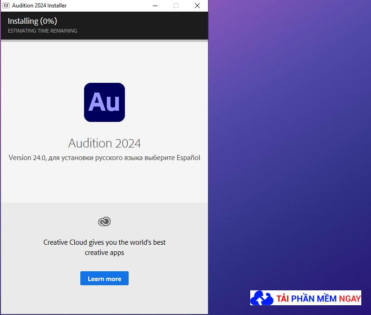Click the disabled maximize button
The width and height of the screenshot is (371, 315).
click(x=176, y=6)
